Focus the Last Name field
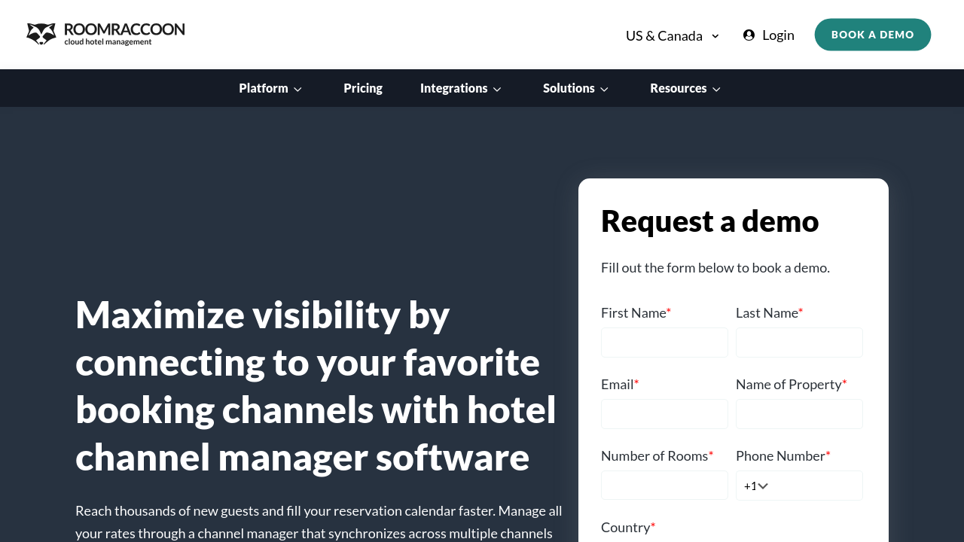This screenshot has height=542, width=964. click(799, 343)
